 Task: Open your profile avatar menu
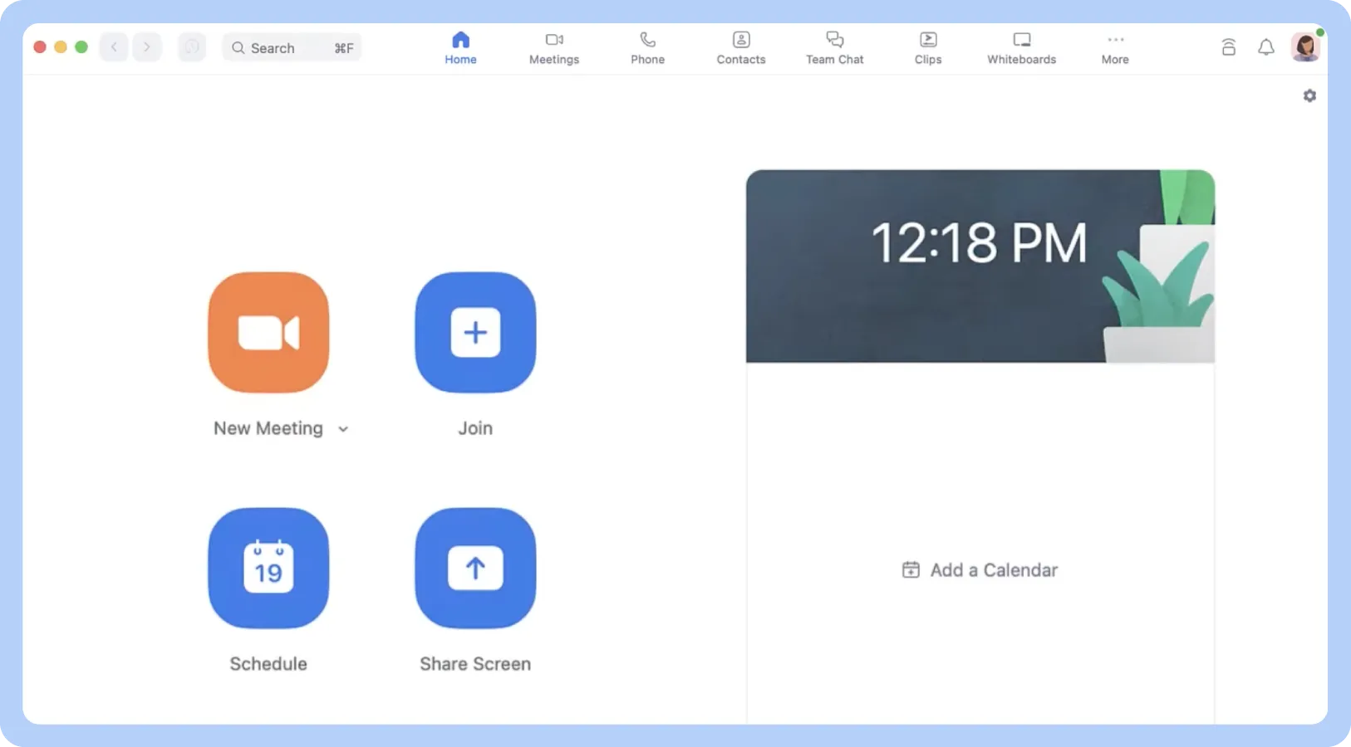point(1304,46)
